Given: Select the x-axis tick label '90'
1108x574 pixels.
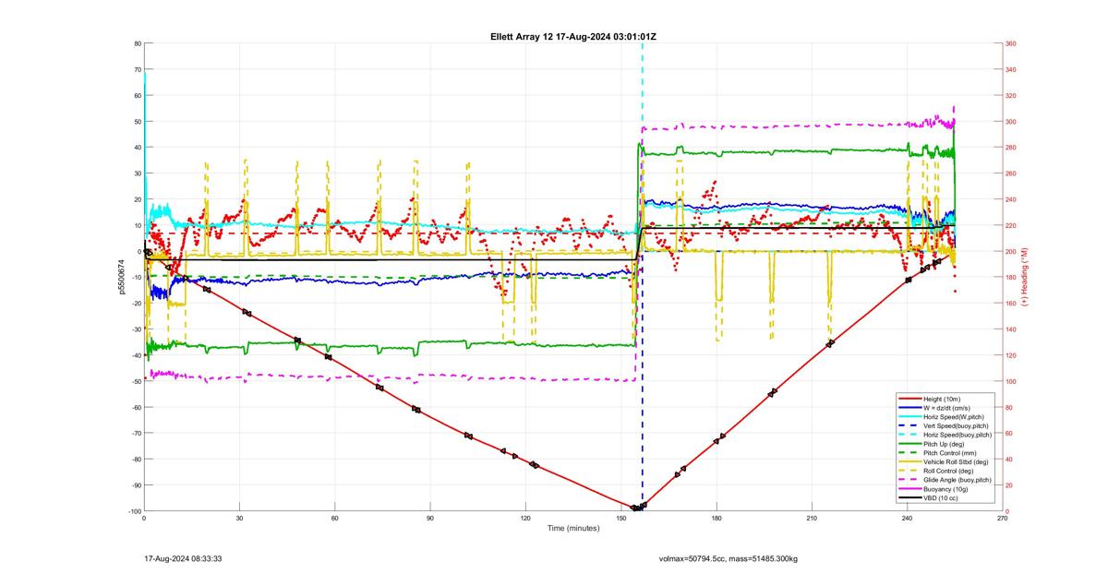Looking at the screenshot, I should [429, 519].
